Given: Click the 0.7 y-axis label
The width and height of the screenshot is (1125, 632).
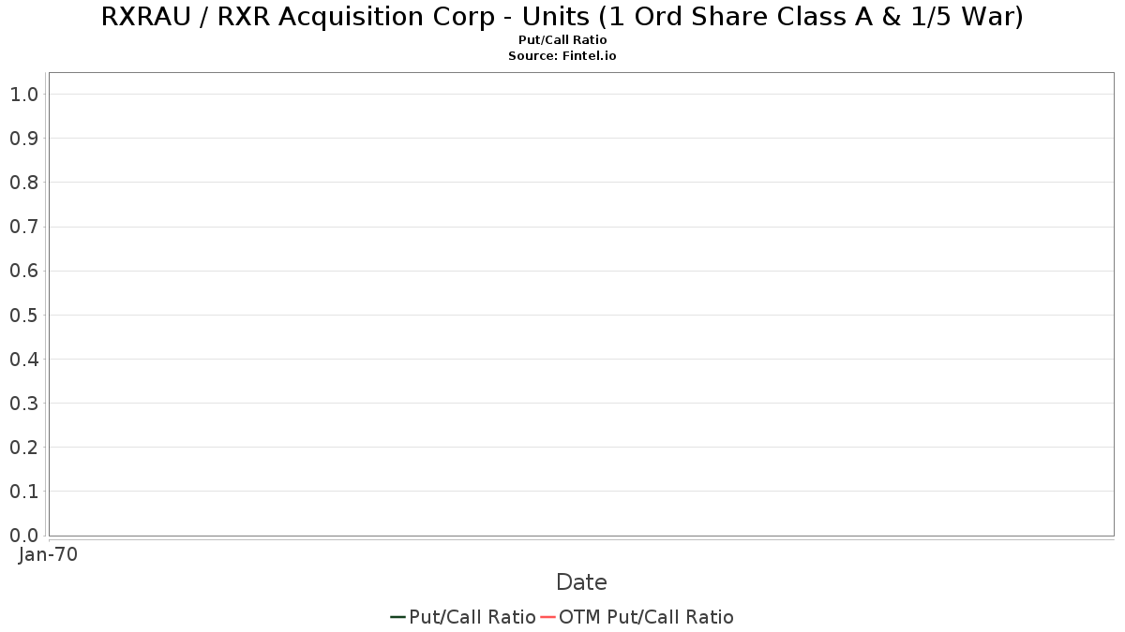Looking at the screenshot, I should tap(24, 227).
